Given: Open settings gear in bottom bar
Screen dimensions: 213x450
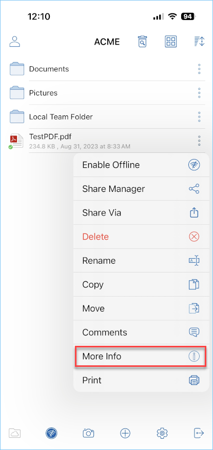Looking at the screenshot, I should click(162, 433).
